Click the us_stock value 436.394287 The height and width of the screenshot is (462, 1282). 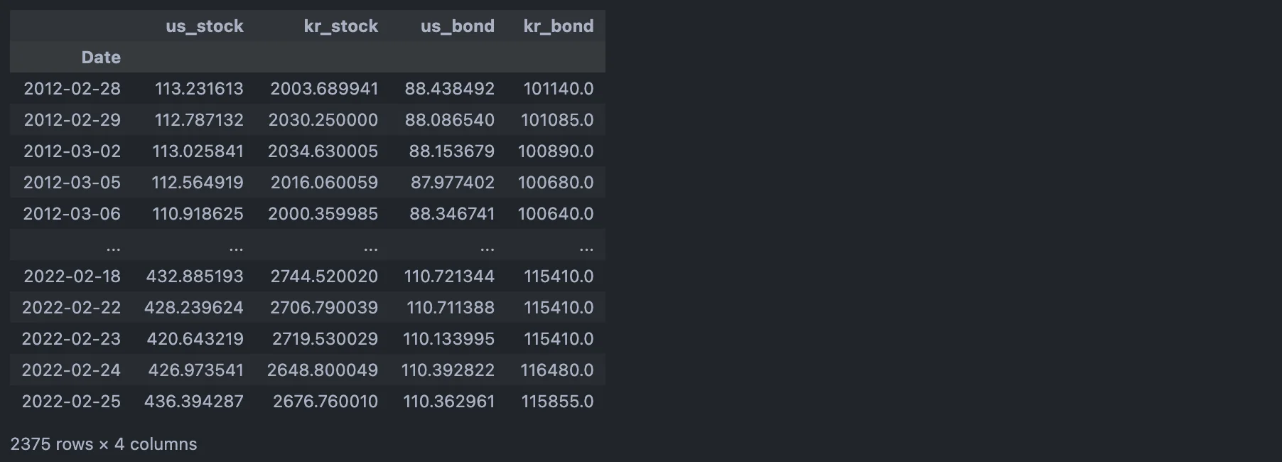[193, 402]
